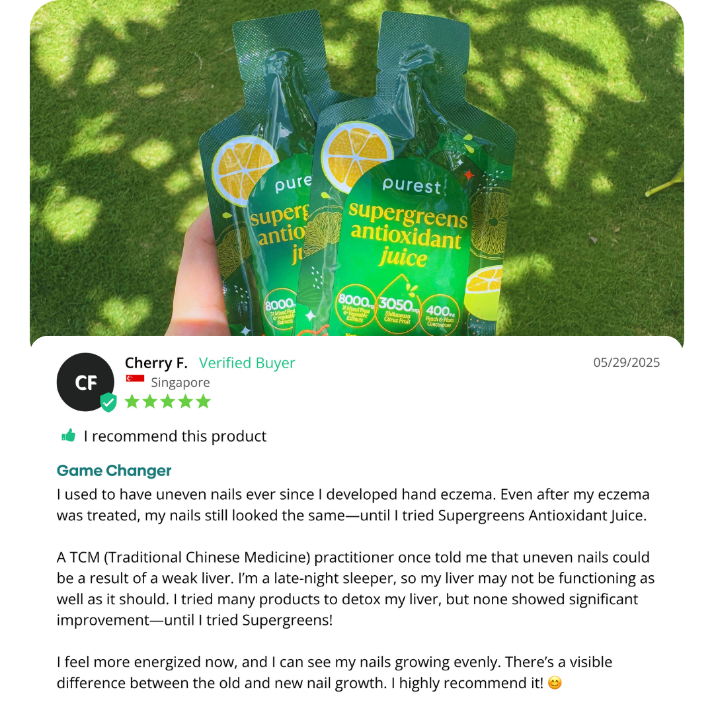Click the green thumbs-up recommend icon
The height and width of the screenshot is (714, 714).
pyautogui.click(x=68, y=435)
